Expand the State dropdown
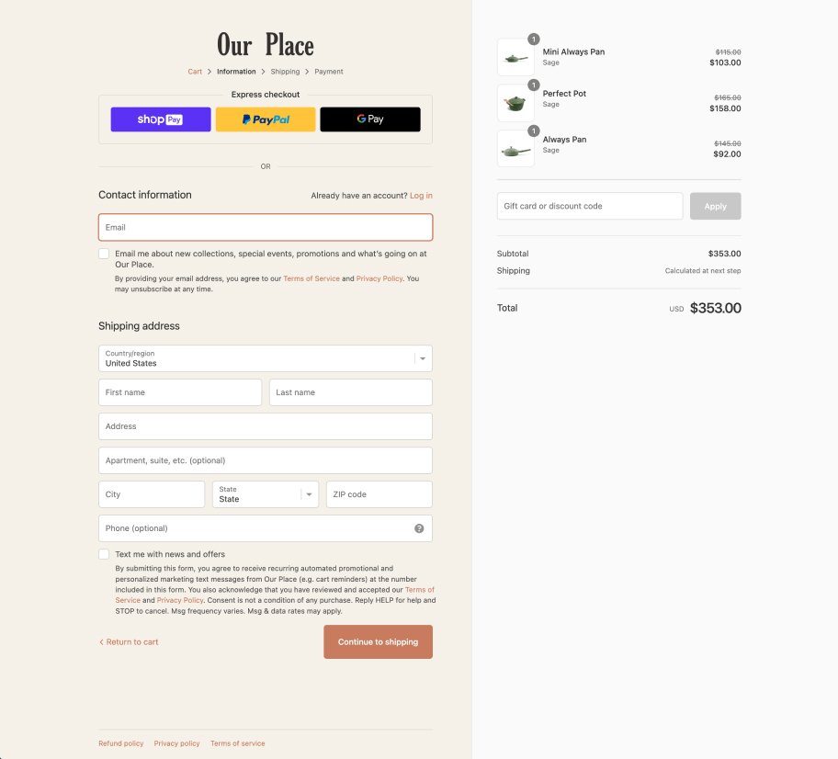Screen dimensions: 838x759 click(x=266, y=494)
